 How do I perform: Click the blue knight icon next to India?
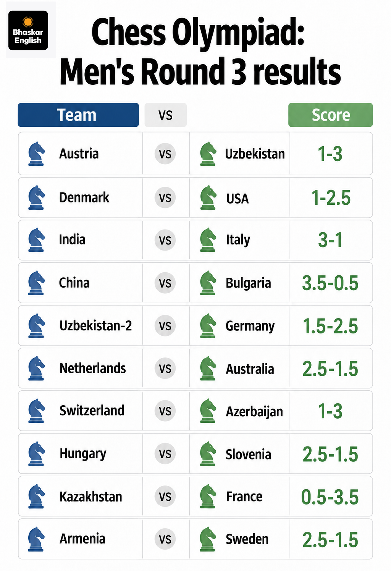37,240
